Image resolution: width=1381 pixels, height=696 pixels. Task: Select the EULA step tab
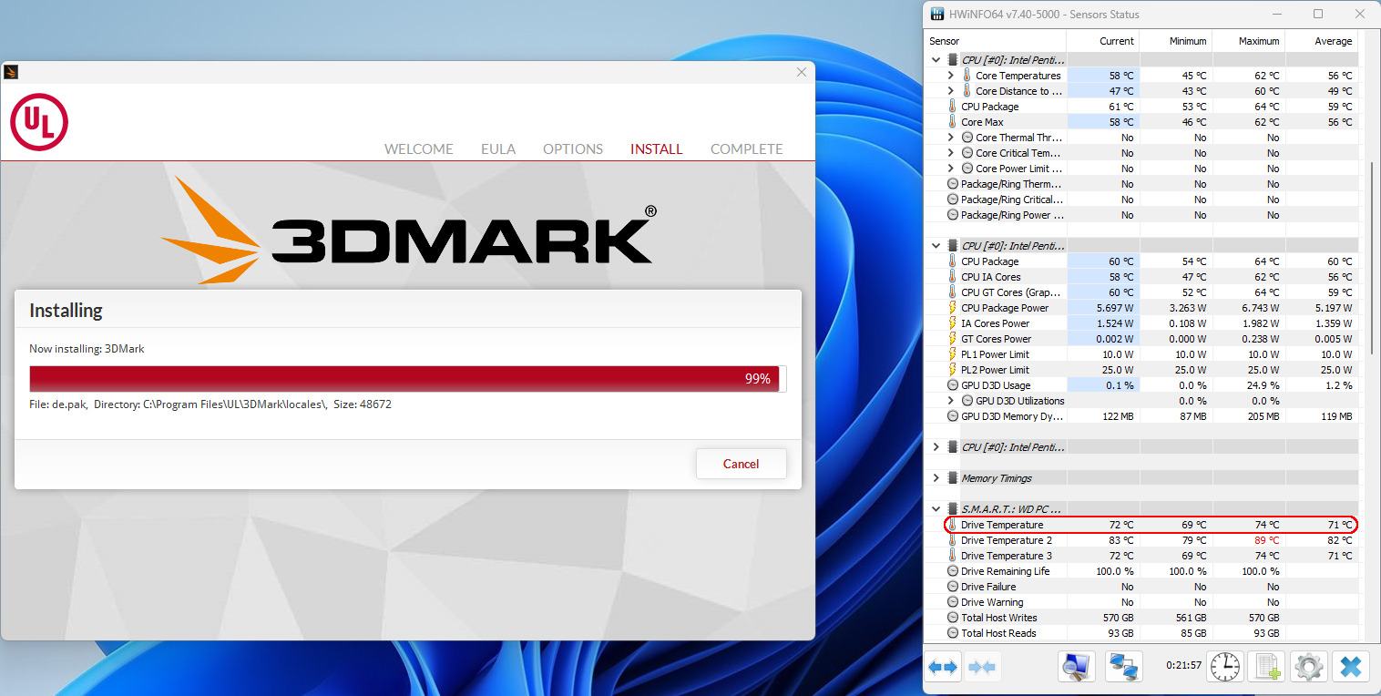pyautogui.click(x=498, y=149)
